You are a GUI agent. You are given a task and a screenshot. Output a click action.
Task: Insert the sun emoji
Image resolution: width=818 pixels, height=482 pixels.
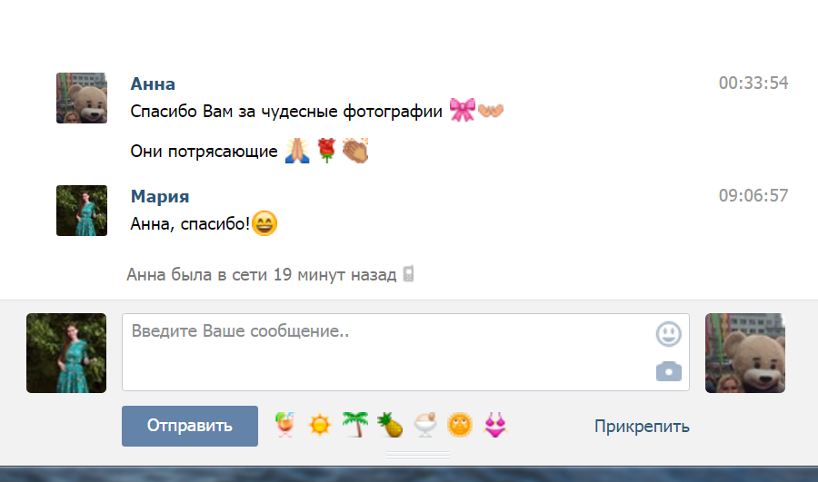coord(319,425)
